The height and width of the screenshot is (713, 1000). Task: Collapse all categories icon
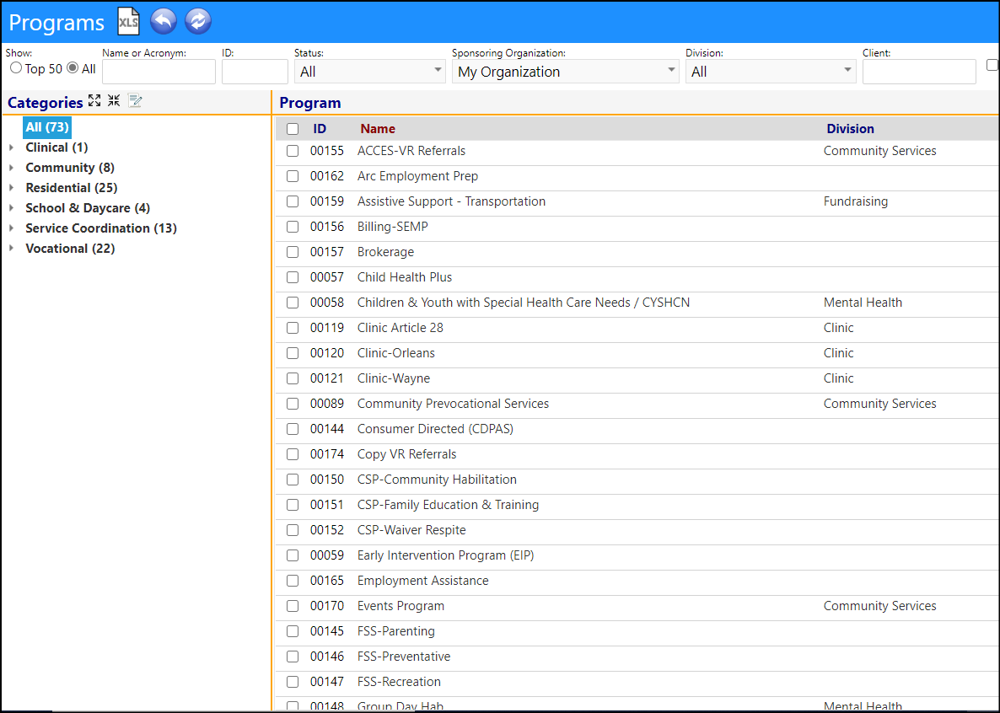[114, 101]
